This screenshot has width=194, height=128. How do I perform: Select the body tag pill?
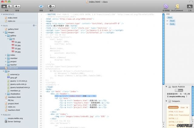[172, 24]
